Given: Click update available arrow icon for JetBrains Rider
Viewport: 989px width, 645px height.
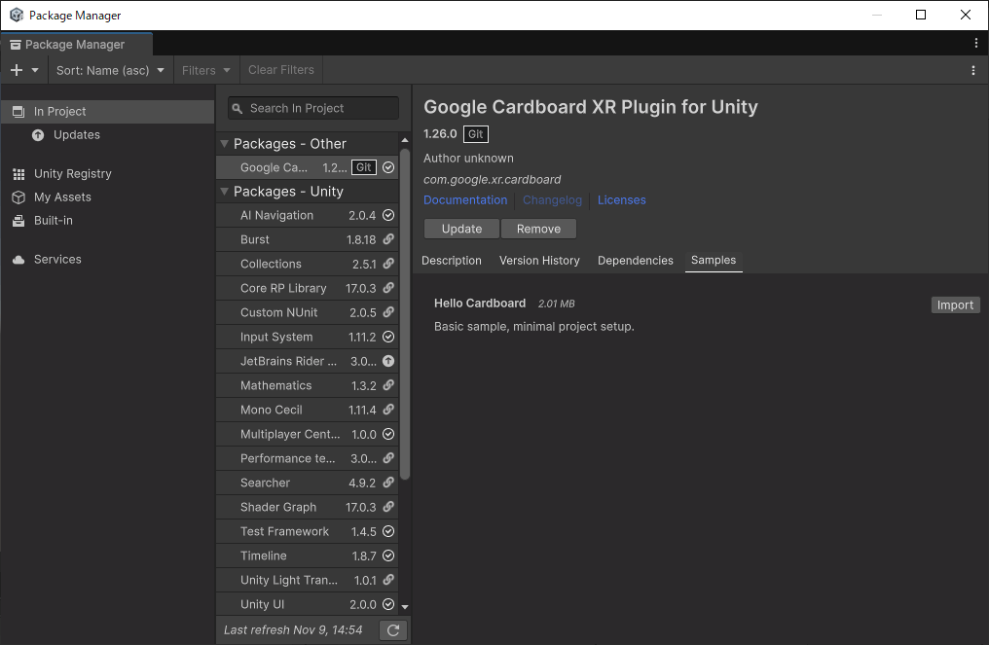Looking at the screenshot, I should point(388,361).
